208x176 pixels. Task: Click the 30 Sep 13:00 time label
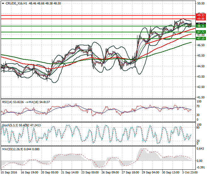pos(170,173)
